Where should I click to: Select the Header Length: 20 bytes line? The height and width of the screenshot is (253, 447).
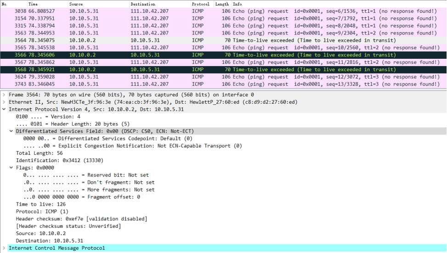pyautogui.click(x=73, y=124)
